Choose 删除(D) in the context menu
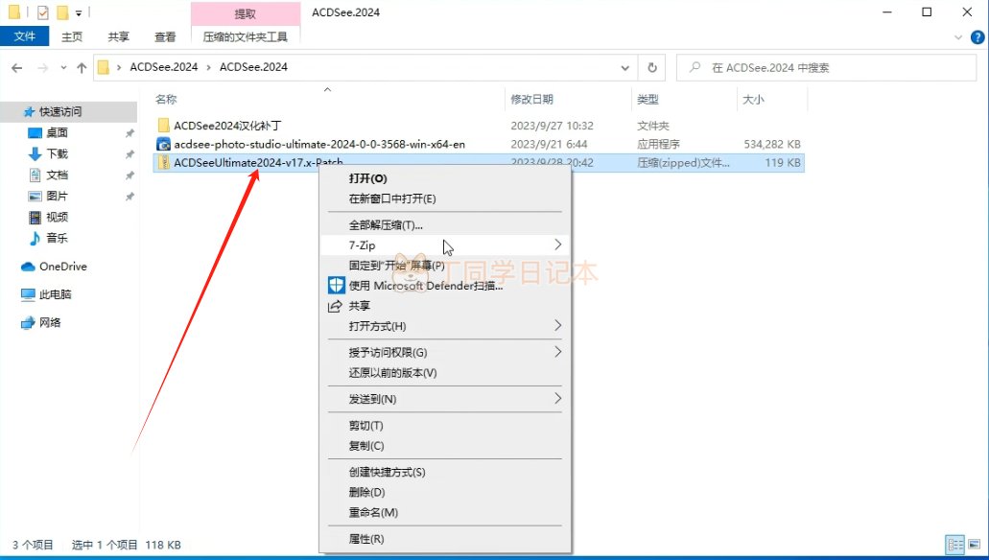The height and width of the screenshot is (560, 989). (x=445, y=493)
